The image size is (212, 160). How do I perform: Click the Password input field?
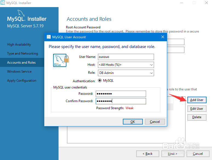click(121, 94)
